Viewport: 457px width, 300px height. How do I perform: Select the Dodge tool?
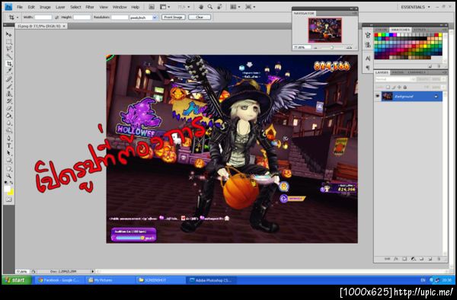(8, 130)
